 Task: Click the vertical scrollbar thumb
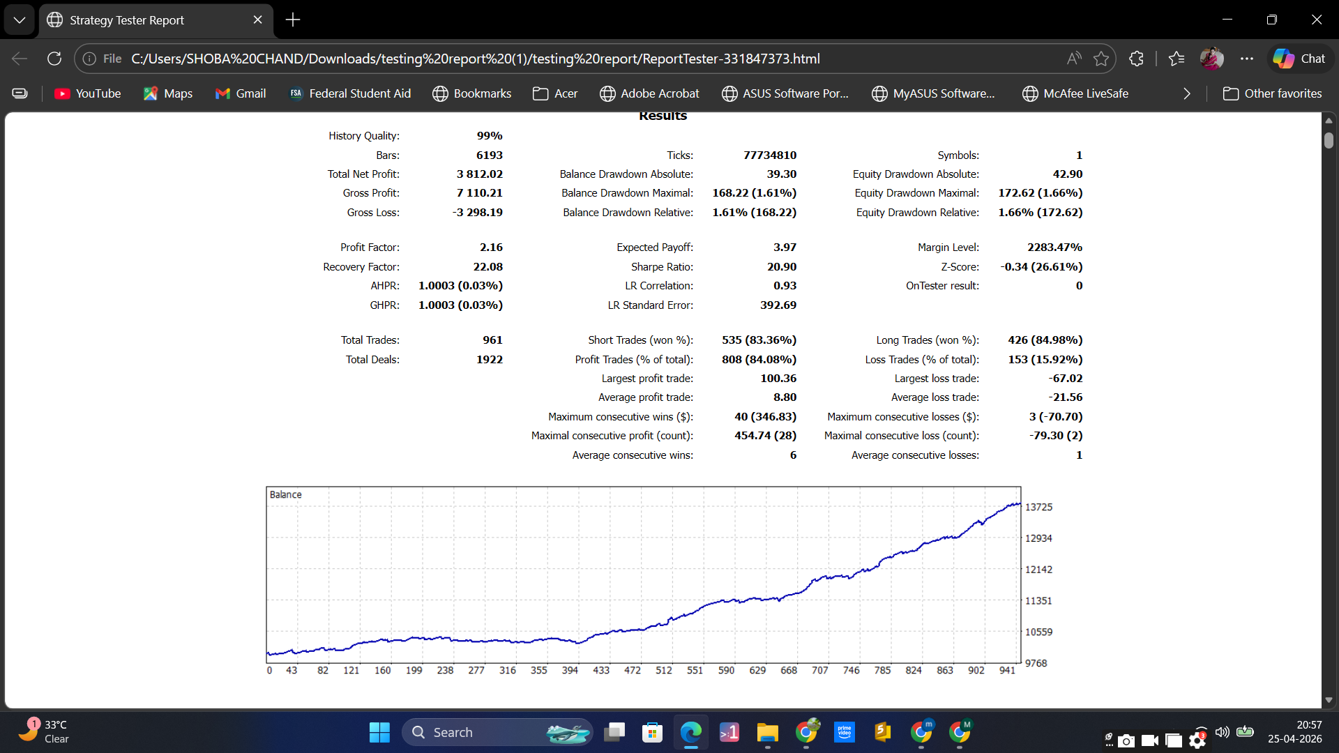click(1329, 140)
